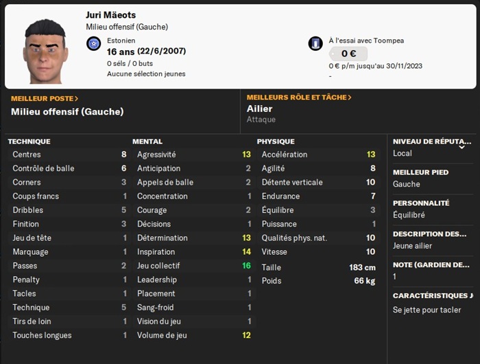This screenshot has height=364, width=480.
Task: Click the Technique column header
Action: pos(29,141)
